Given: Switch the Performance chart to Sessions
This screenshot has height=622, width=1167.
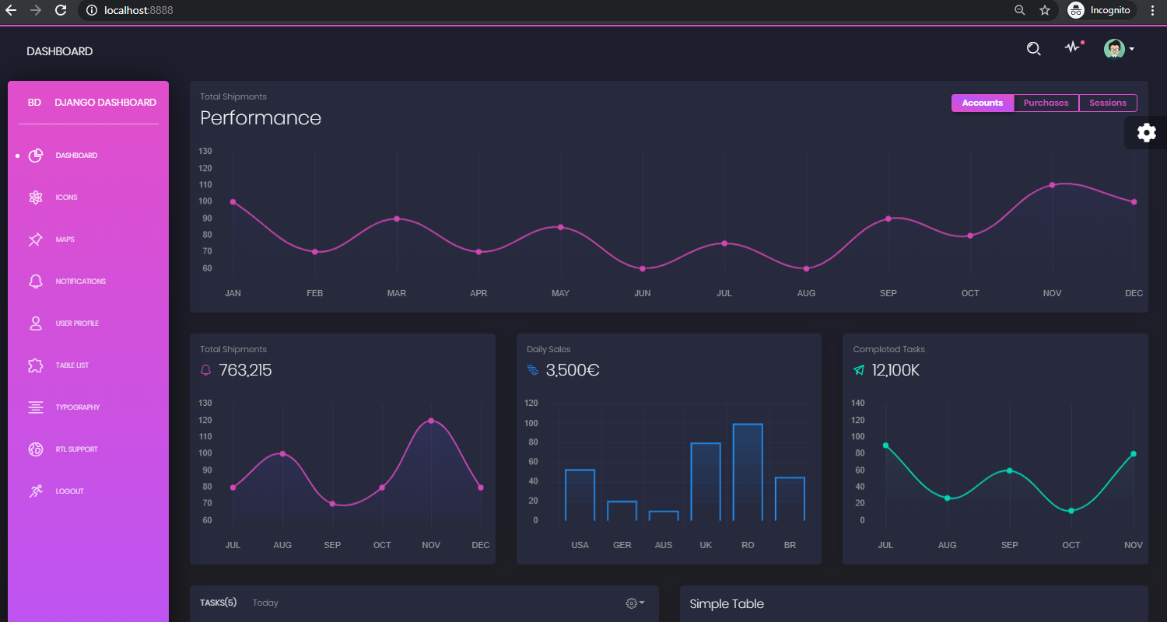Looking at the screenshot, I should 1107,102.
